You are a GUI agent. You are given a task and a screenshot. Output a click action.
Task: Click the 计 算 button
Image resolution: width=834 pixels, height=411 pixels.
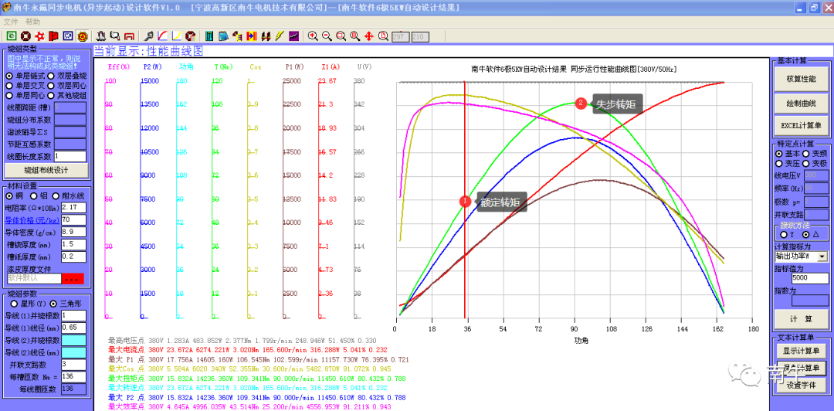[801, 319]
